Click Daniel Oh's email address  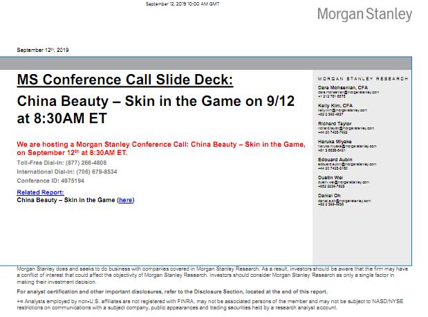[x=344, y=201]
